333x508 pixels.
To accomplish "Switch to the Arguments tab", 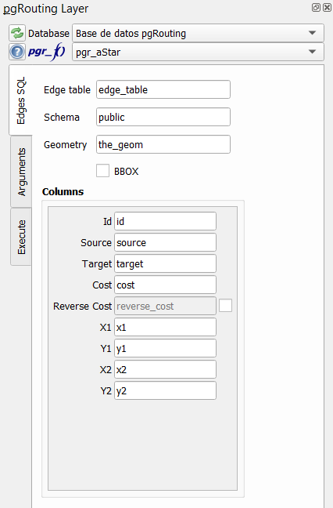I will point(21,172).
